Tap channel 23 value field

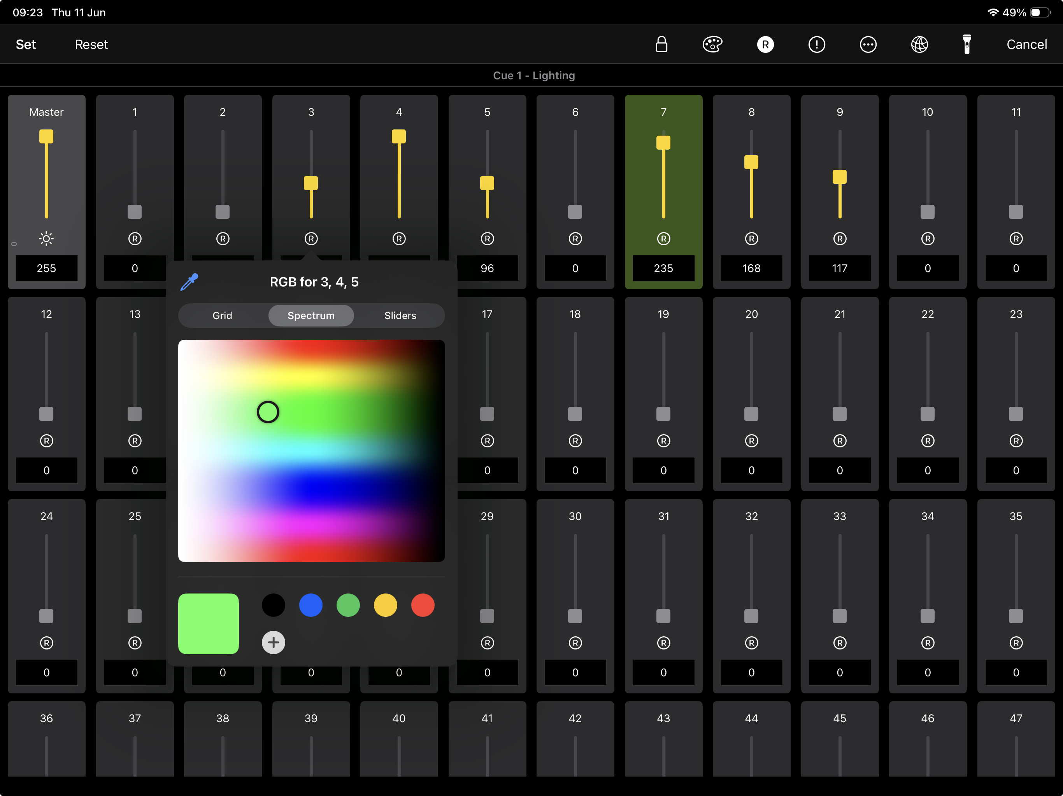pos(1016,470)
